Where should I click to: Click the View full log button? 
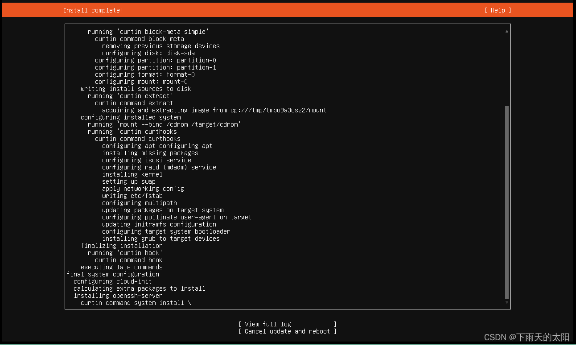click(x=287, y=324)
